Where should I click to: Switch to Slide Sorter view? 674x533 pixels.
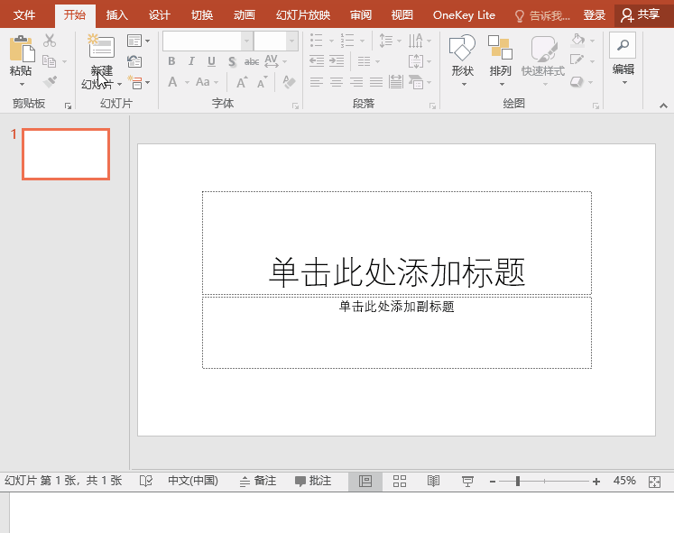pyautogui.click(x=400, y=482)
